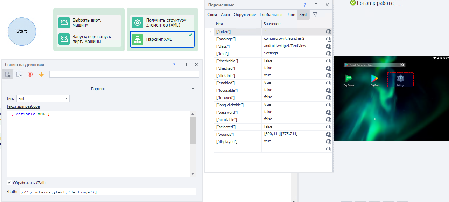
Task: Select the 'Запуск/перезапуск вирт. машины' android icon
Action: [64, 39]
